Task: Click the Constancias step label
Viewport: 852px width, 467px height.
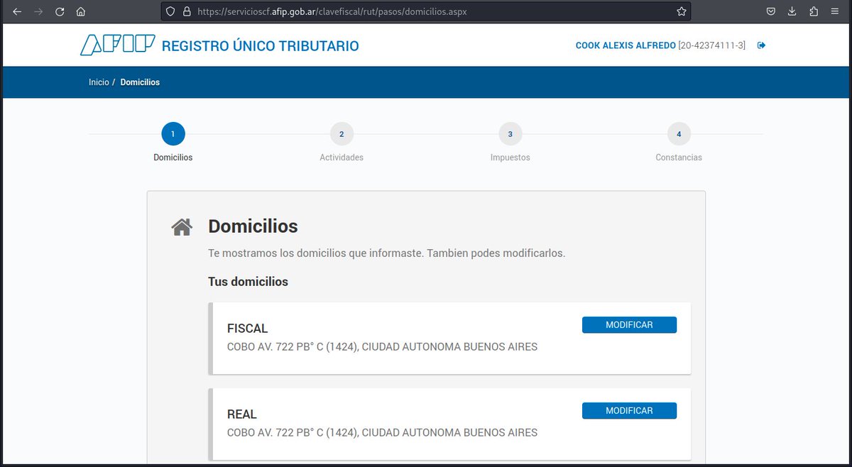Action: pyautogui.click(x=679, y=158)
